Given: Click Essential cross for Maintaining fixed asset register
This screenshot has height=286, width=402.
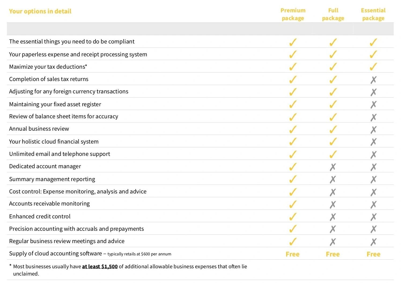Looking at the screenshot, I should (x=373, y=104).
